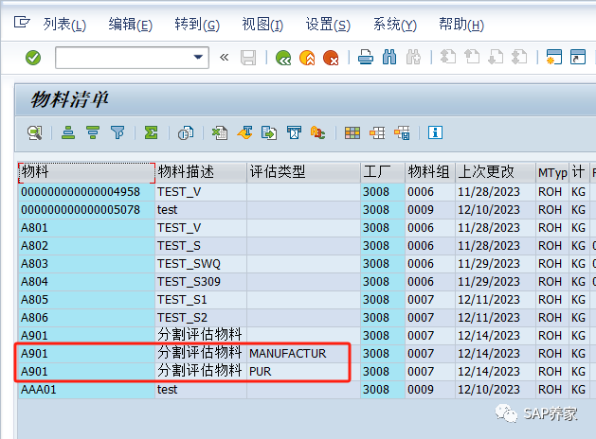Select material A801 cell
Viewport: 596px width, 439px height.
point(86,228)
